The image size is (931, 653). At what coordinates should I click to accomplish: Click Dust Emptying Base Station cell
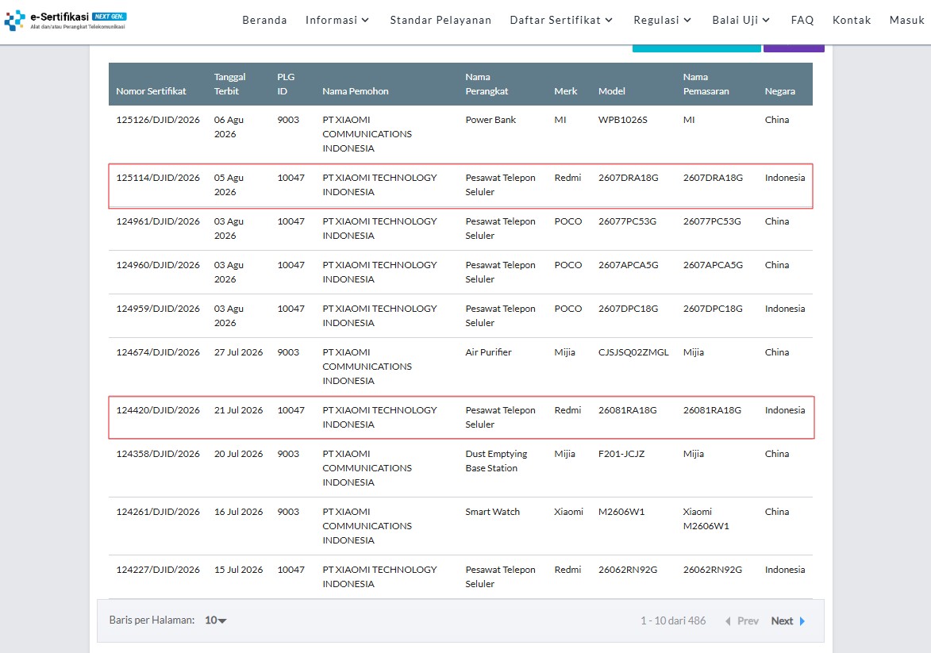[496, 461]
